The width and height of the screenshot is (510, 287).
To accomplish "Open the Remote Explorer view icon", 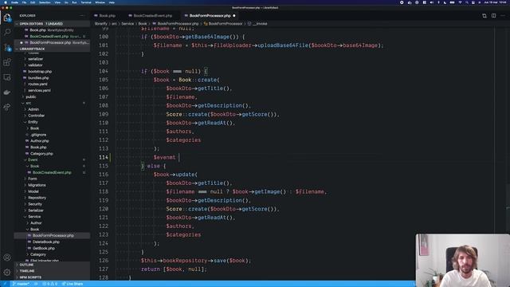I will (x=7, y=77).
